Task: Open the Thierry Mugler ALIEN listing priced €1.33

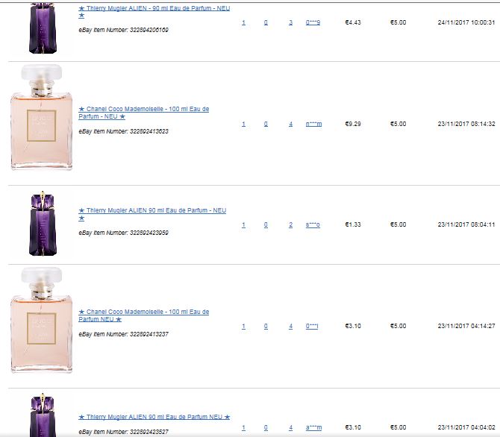Action: (152, 214)
